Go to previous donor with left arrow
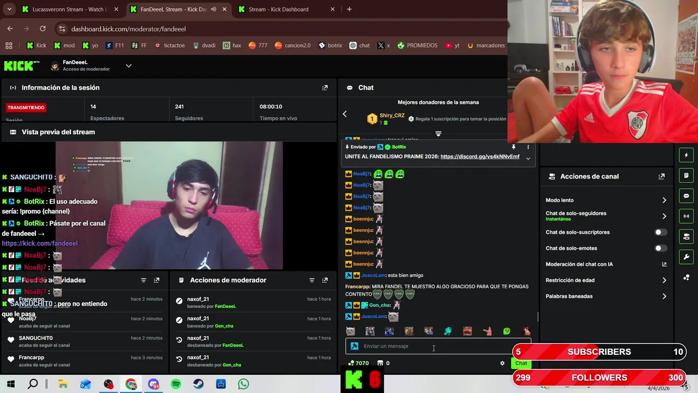The image size is (698, 393). pyautogui.click(x=345, y=114)
